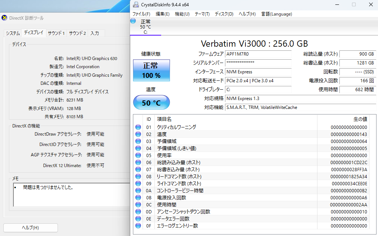Click the ID column header
The height and width of the screenshot is (236, 378).
pyautogui.click(x=149, y=119)
